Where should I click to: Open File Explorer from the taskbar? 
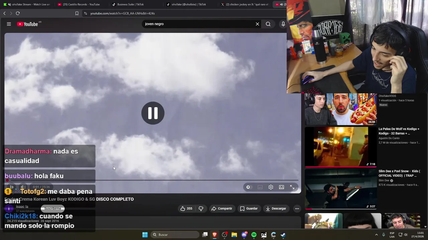234,235
